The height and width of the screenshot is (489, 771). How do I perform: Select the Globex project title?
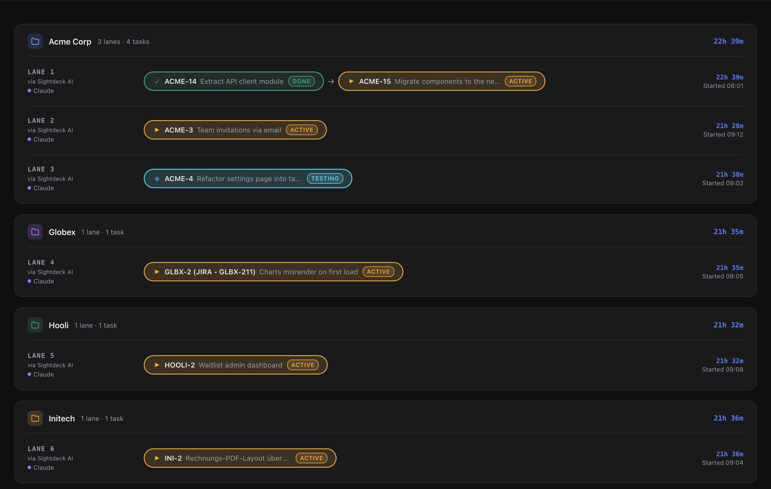[62, 232]
